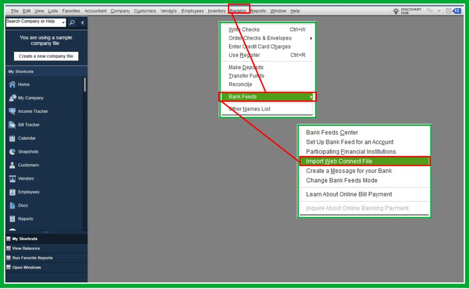Viewport: 469px width, 289px height.
Task: Open the Reports shortcut icon
Action: (x=12, y=219)
